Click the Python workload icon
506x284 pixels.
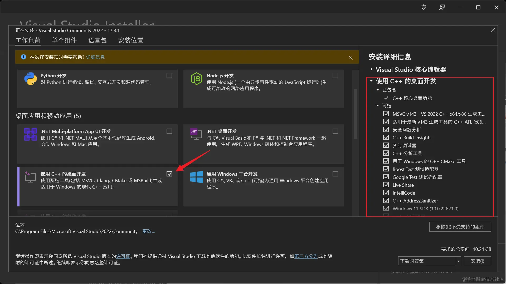31,79
